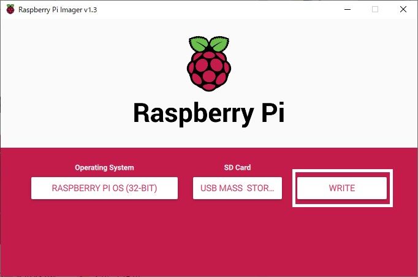The width and height of the screenshot is (418, 277).
Task: Minimize the Raspberry Pi Imager window
Action: pyautogui.click(x=348, y=9)
